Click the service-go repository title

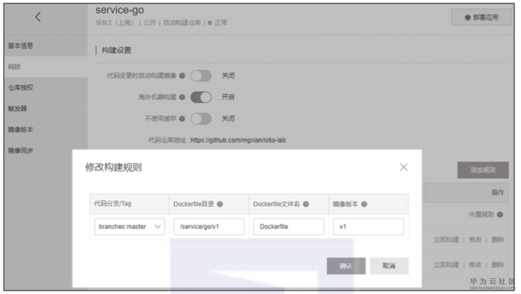(x=120, y=10)
